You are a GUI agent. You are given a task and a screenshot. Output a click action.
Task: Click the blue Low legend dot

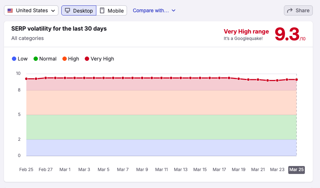[14, 59]
